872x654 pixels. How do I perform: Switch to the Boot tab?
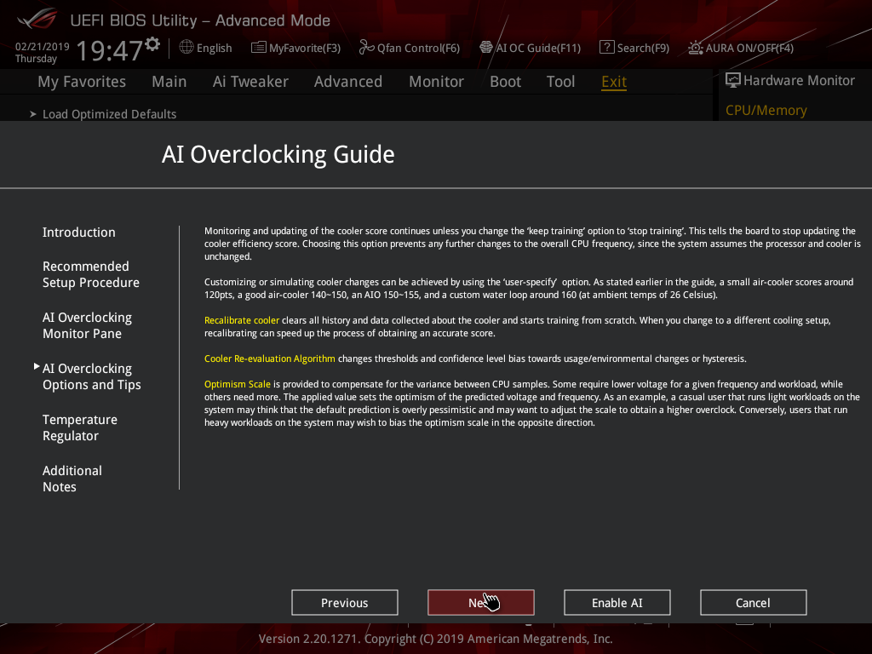pyautogui.click(x=505, y=82)
